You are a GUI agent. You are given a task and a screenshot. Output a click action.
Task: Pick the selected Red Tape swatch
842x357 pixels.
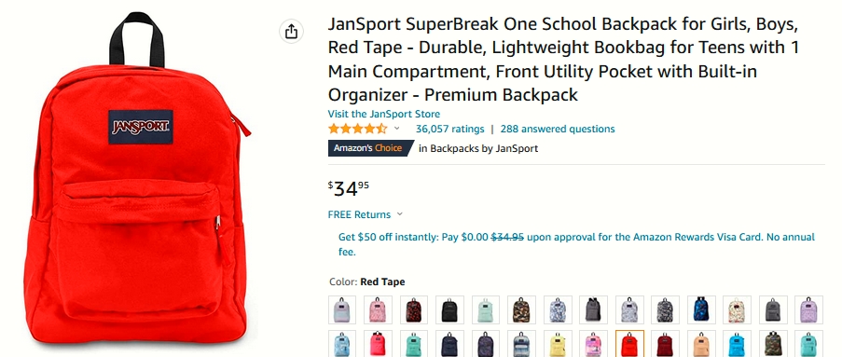click(629, 344)
